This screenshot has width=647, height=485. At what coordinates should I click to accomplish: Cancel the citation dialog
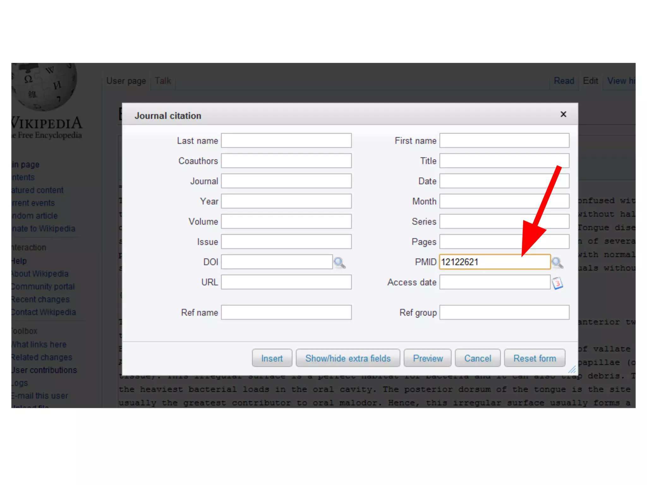pos(478,358)
